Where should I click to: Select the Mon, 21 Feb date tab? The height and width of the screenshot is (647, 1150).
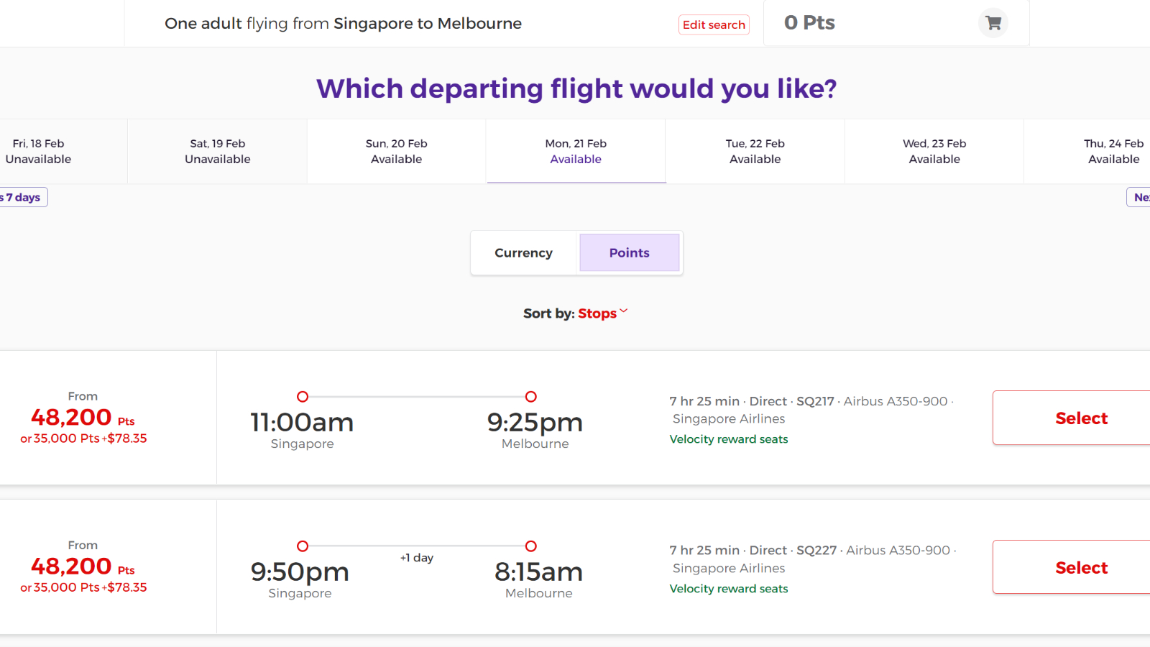coord(576,152)
